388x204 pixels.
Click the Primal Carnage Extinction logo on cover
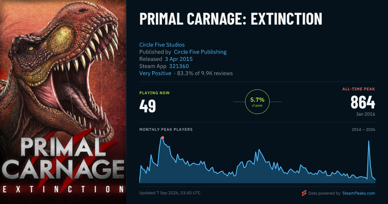63,166
